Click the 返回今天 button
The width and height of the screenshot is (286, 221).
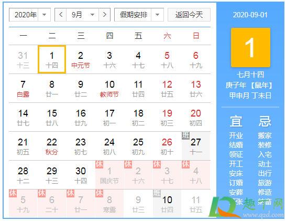[189, 15]
